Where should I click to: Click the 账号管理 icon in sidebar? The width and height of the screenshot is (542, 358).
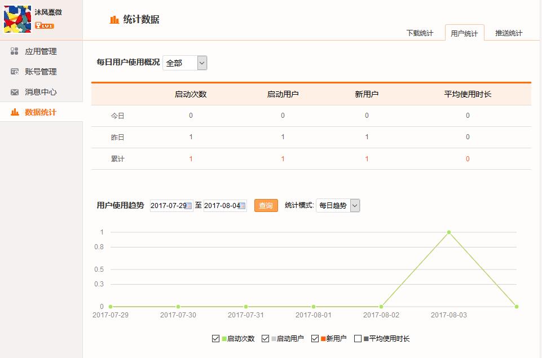(x=15, y=72)
